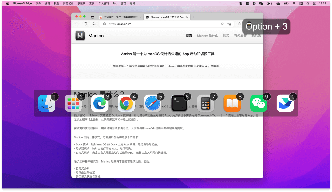
Task: Open Launchpad in the Manico bar
Action: pos(73,103)
